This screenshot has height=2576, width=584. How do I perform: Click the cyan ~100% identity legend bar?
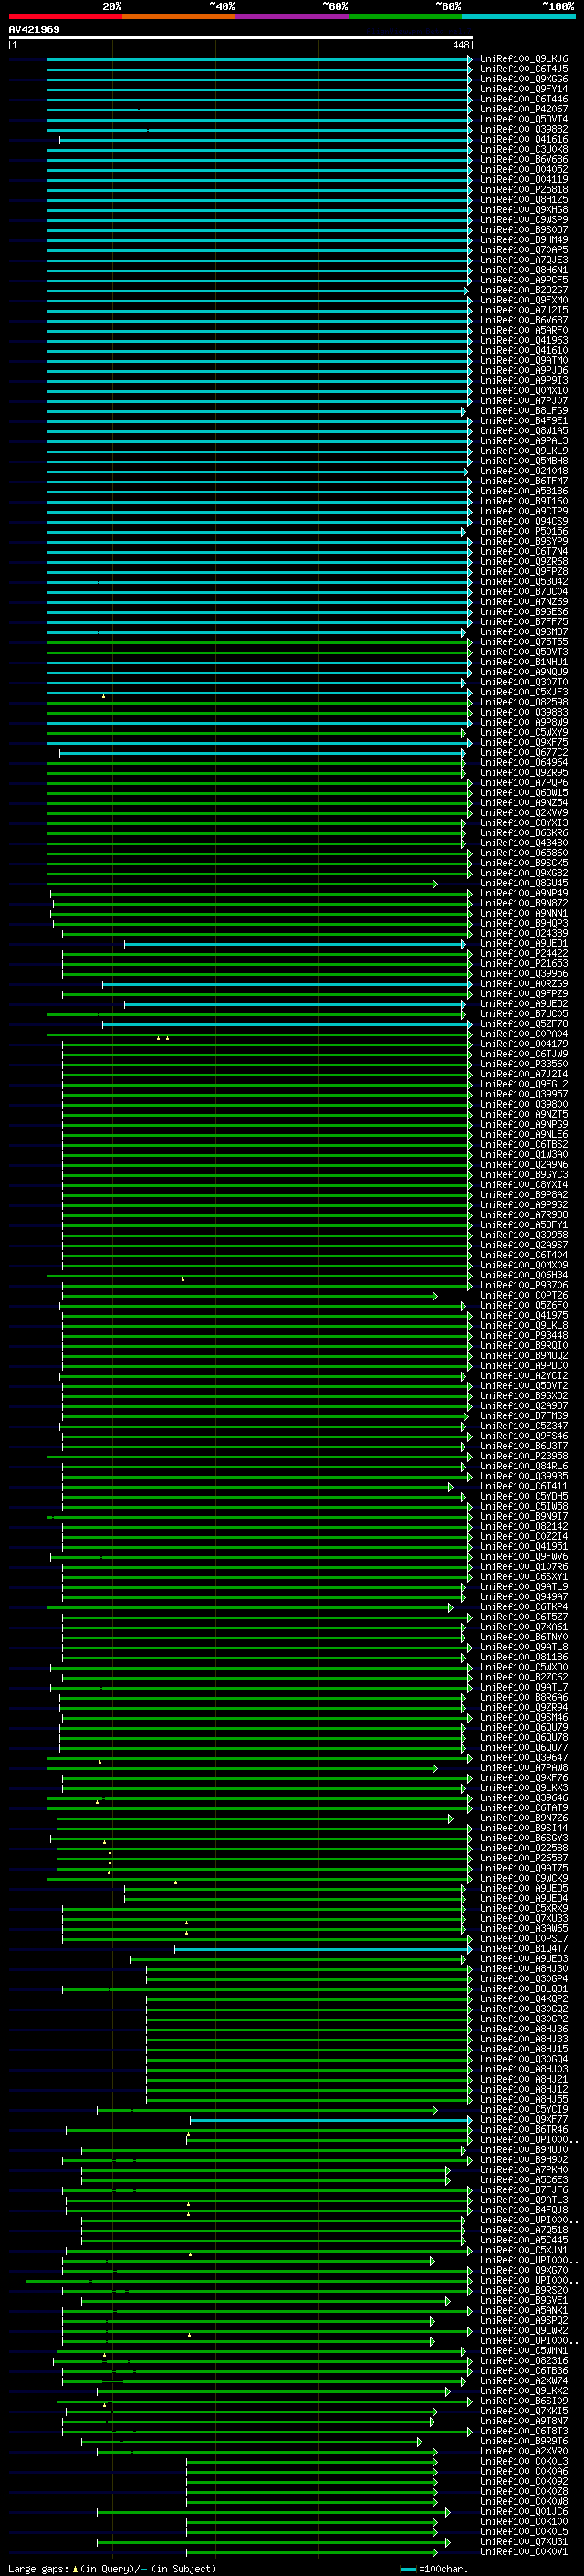pos(518,16)
